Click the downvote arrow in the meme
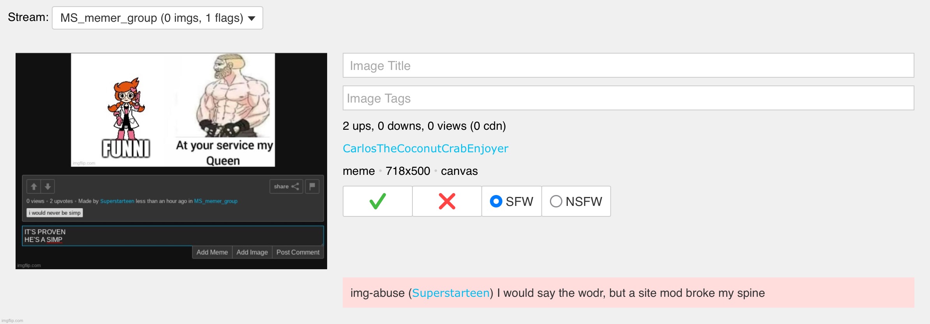 pos(48,186)
